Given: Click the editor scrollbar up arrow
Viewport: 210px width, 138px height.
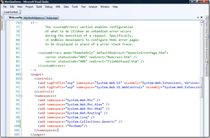Looking at the screenshot, I should click(x=201, y=25).
